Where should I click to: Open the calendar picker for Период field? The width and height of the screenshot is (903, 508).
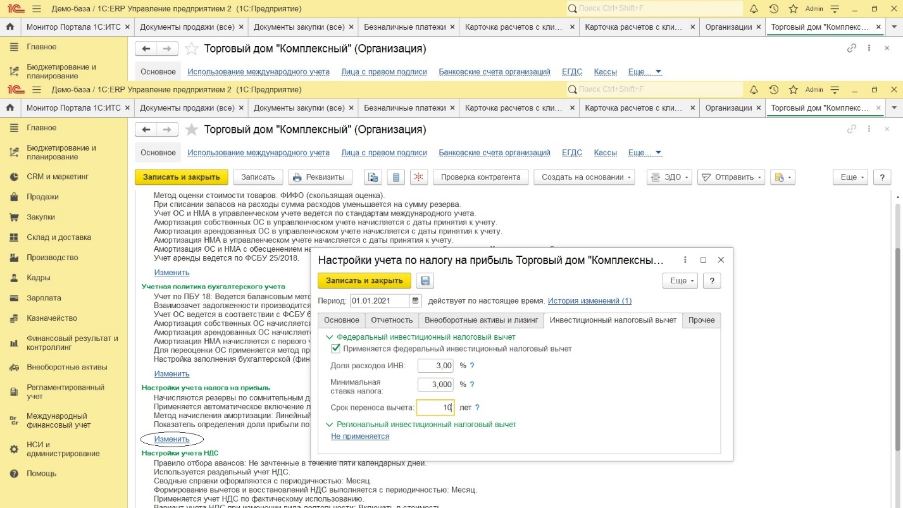[416, 301]
